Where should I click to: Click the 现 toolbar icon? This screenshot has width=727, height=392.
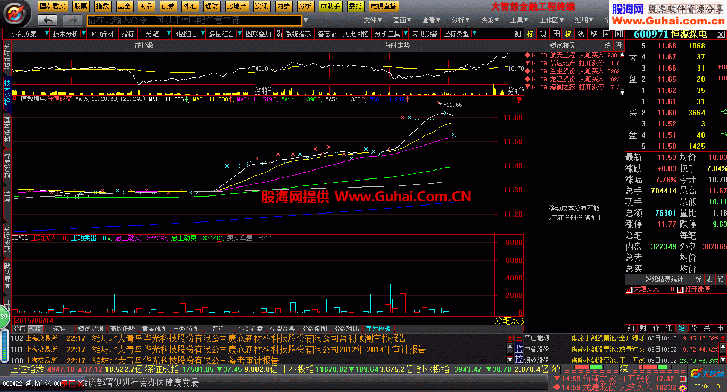(543, 33)
